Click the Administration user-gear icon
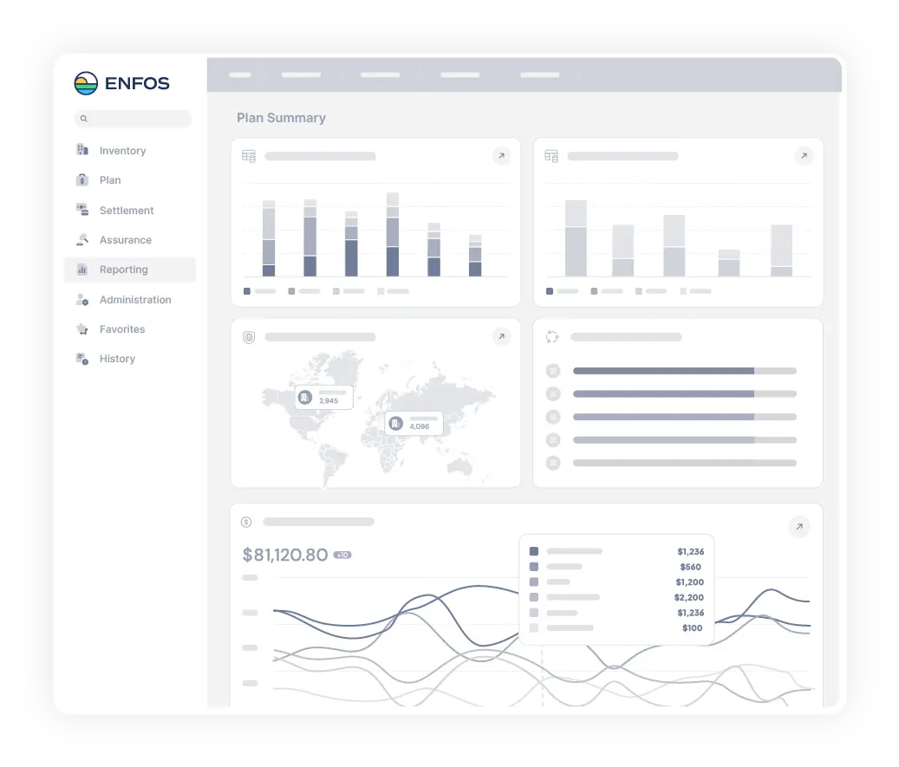 point(83,299)
